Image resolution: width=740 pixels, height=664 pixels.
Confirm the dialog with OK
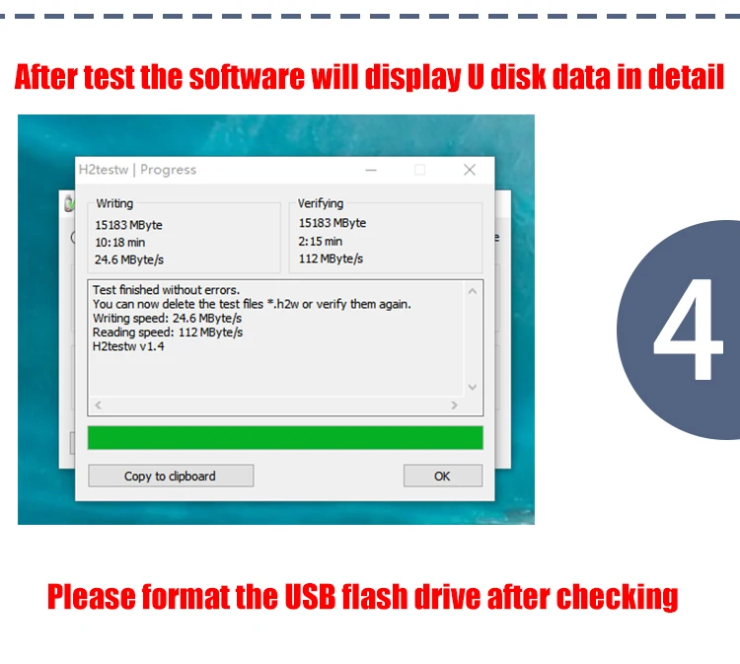point(443,476)
